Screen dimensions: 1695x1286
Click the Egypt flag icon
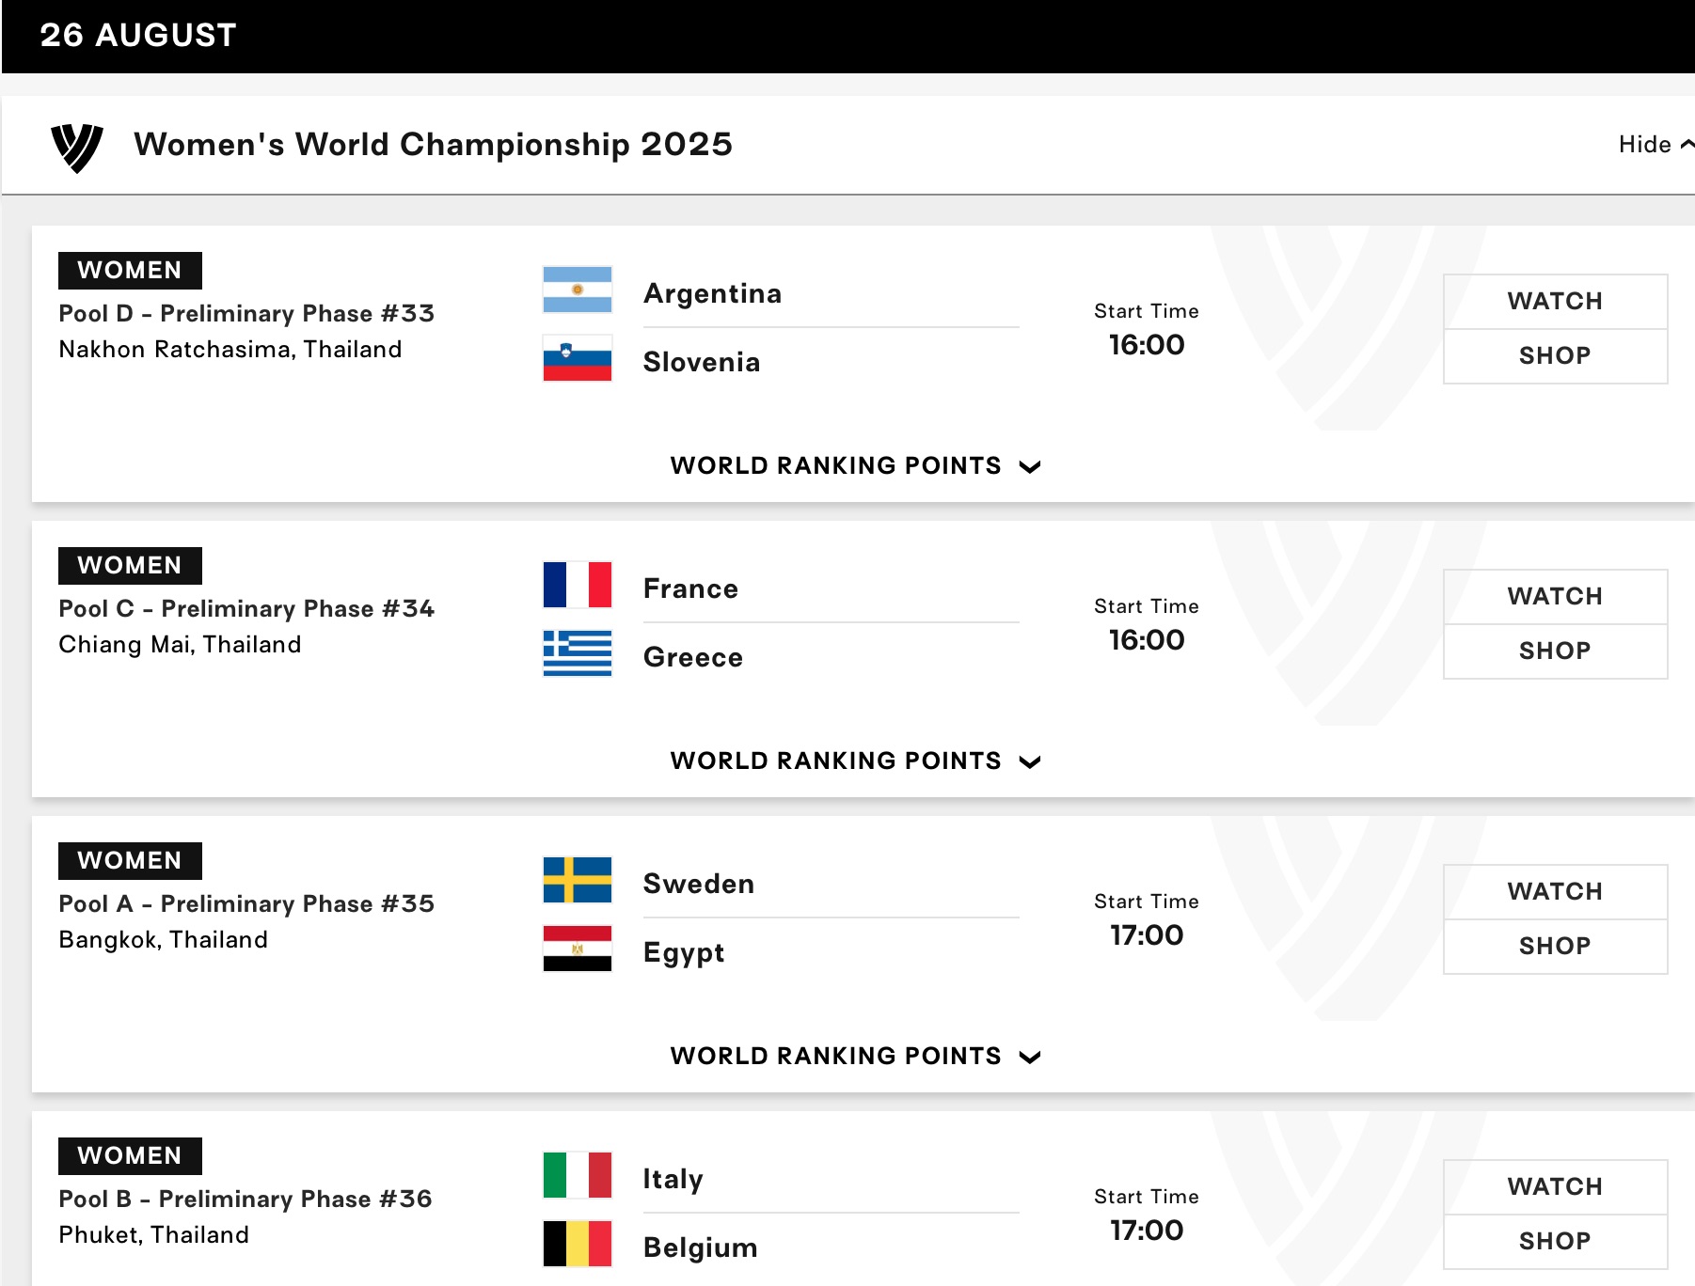click(578, 949)
